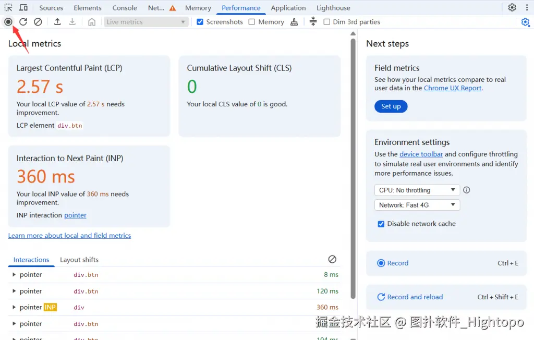Open the Application tab
This screenshot has width=534, height=340.
(x=288, y=8)
